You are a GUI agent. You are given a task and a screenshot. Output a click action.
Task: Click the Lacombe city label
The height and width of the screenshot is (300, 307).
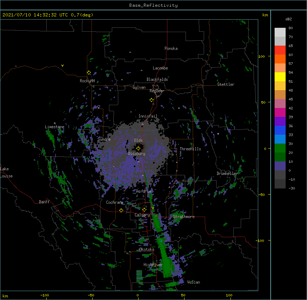160,68
